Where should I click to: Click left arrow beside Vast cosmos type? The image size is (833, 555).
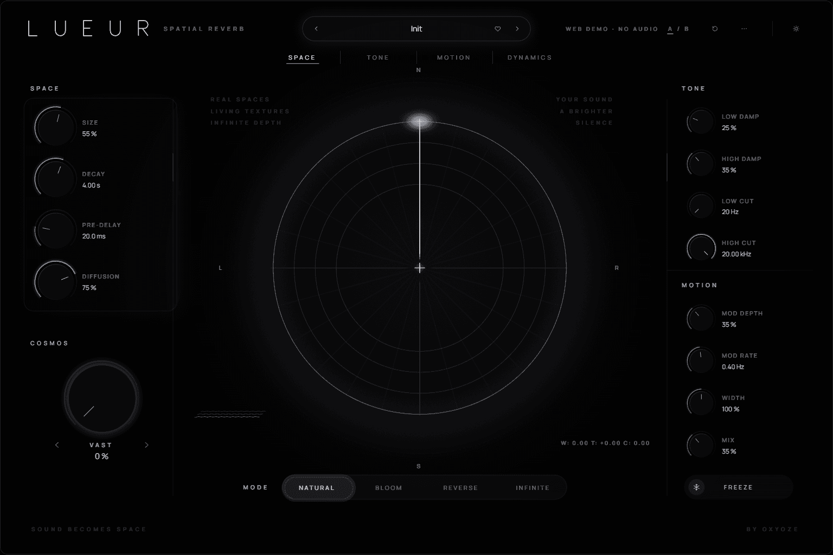tap(57, 445)
